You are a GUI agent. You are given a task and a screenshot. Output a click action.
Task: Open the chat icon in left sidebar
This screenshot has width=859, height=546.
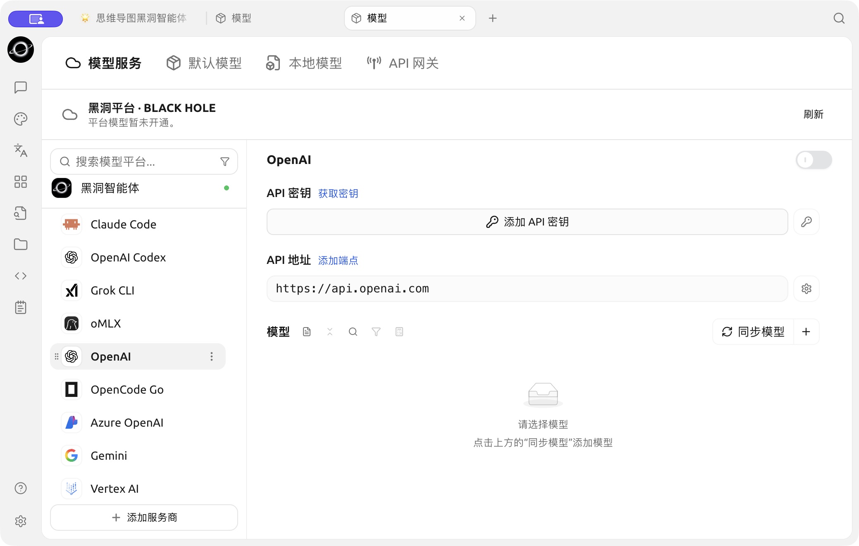click(21, 87)
